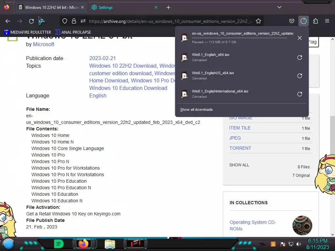335x251 pixels.
Task: Reload the current page
Action: click(x=31, y=21)
